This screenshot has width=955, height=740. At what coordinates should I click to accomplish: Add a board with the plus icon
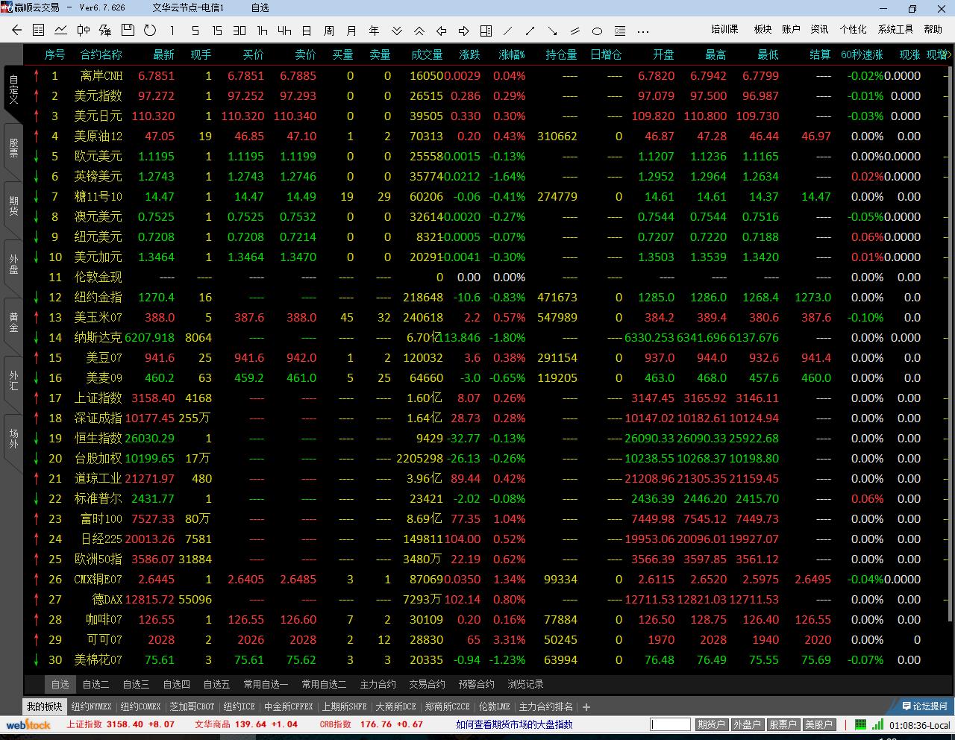pyautogui.click(x=586, y=706)
